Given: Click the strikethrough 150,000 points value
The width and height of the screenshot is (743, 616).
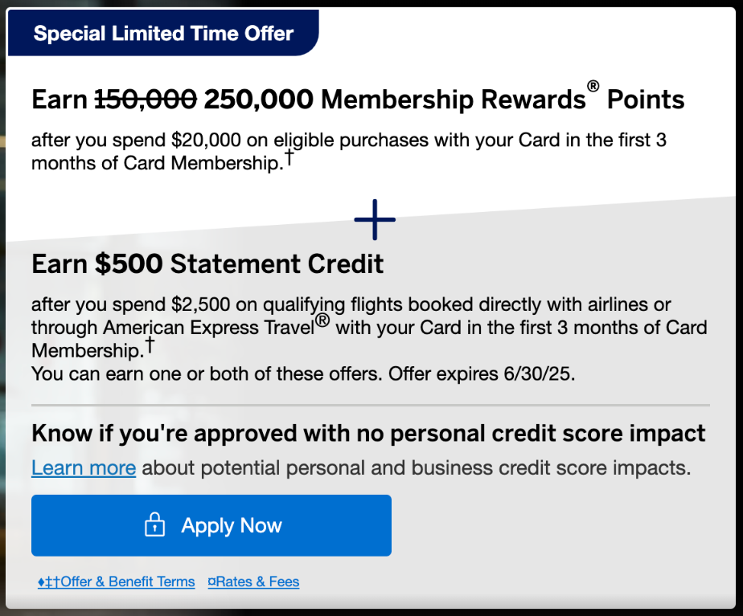Looking at the screenshot, I should 146,99.
